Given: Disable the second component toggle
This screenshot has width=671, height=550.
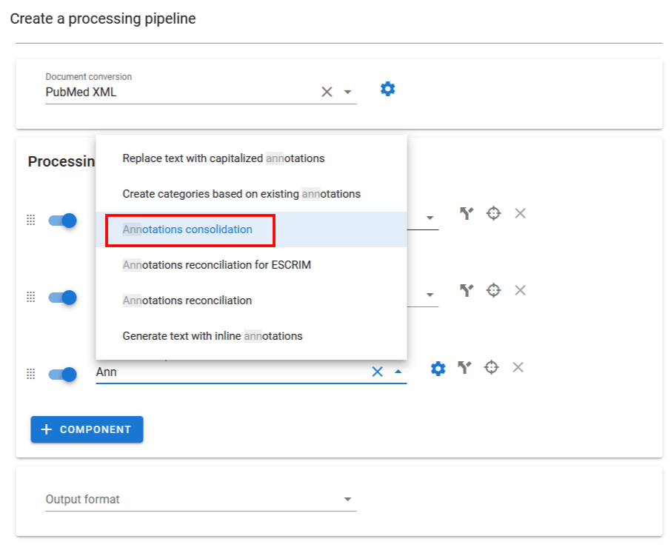Looking at the screenshot, I should (x=63, y=298).
